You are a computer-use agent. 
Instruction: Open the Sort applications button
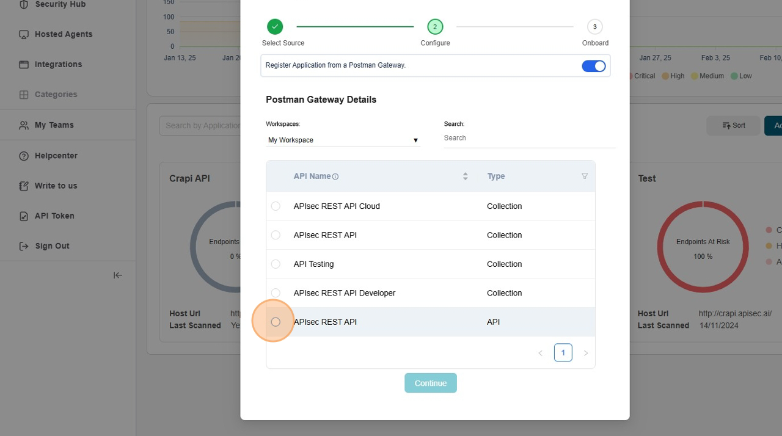tap(733, 125)
